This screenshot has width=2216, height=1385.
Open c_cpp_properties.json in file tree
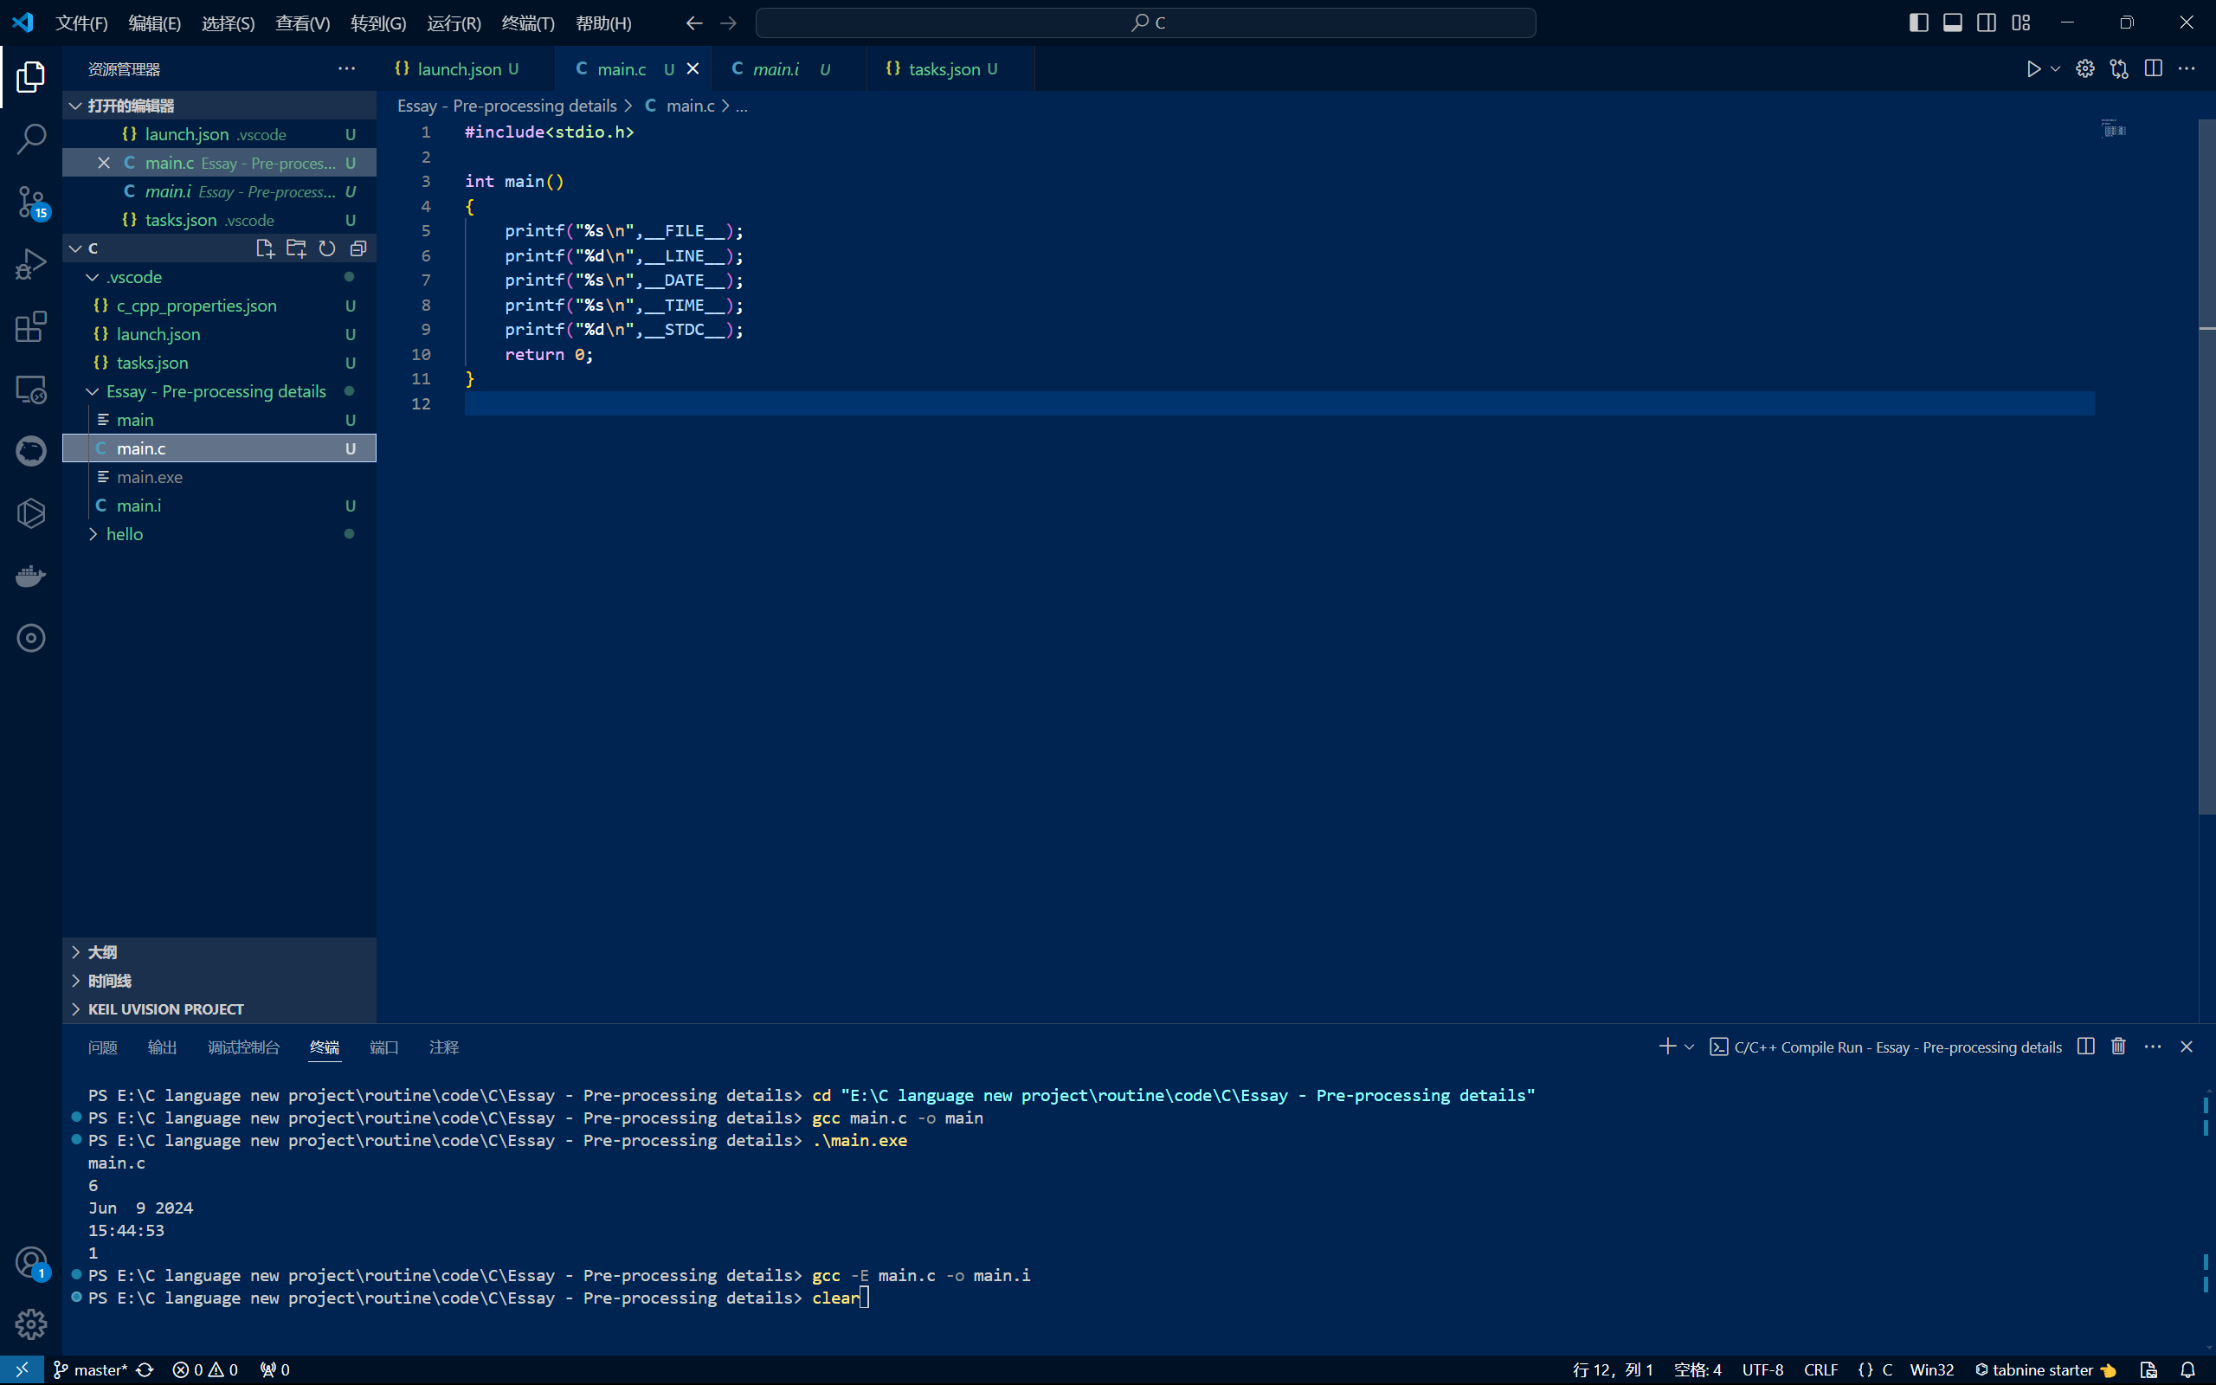(x=219, y=305)
